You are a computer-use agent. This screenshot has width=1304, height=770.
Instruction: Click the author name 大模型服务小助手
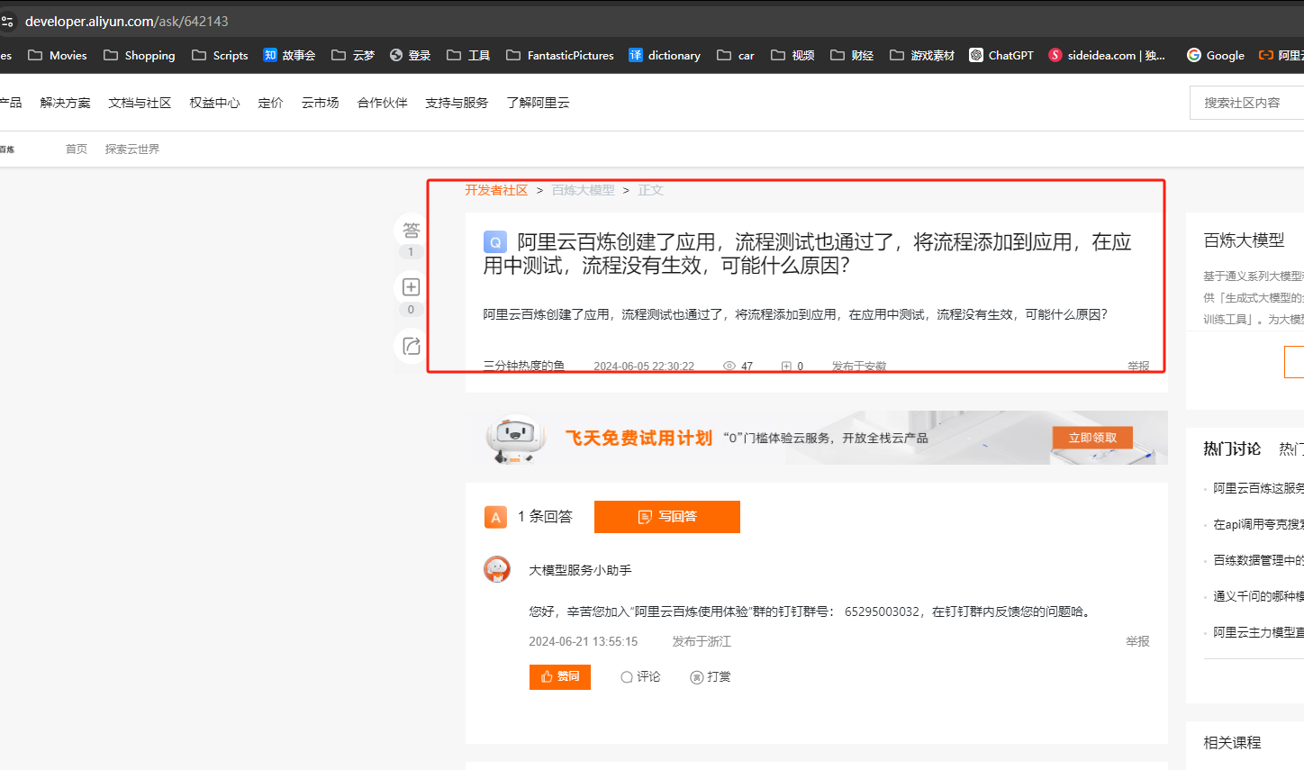(580, 570)
